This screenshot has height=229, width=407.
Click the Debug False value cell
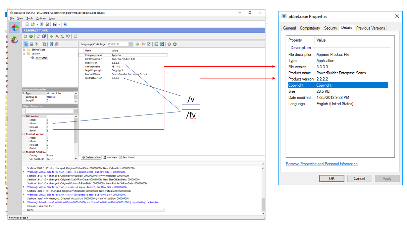[x=60, y=156]
